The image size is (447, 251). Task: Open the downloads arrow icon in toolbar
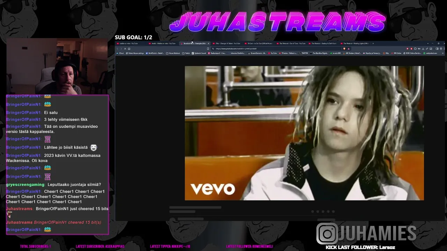point(423,49)
